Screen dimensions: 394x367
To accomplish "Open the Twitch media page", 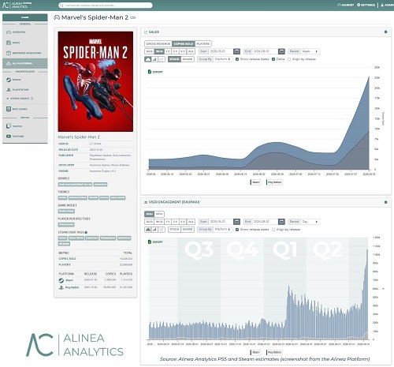I will (x=25, y=126).
